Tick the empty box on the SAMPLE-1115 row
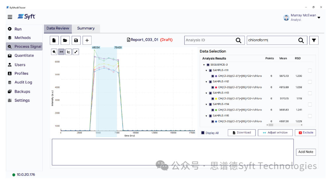The width and height of the screenshot is (327, 179). 310,116
